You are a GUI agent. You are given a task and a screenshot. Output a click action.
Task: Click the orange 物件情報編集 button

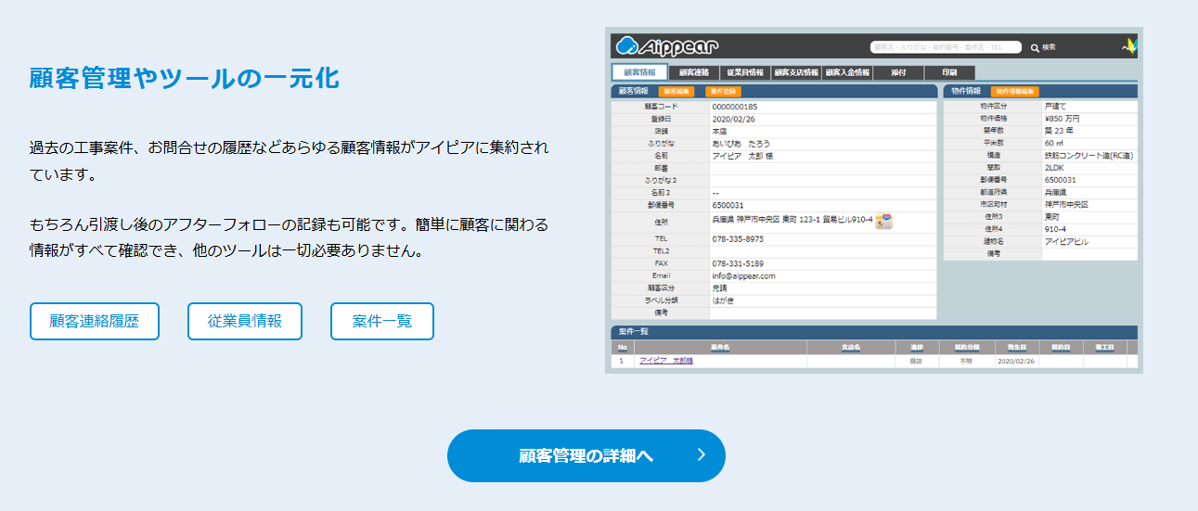pyautogui.click(x=1014, y=92)
